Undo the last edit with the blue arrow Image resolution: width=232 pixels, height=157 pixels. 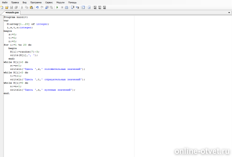pos(37,7)
